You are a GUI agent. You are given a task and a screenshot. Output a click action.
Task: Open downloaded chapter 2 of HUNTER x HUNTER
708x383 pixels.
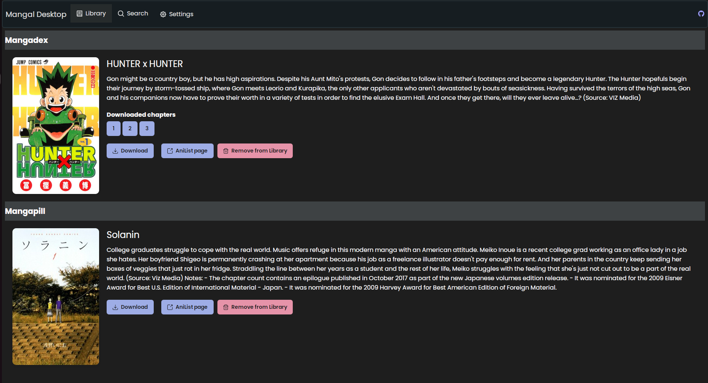(x=130, y=128)
